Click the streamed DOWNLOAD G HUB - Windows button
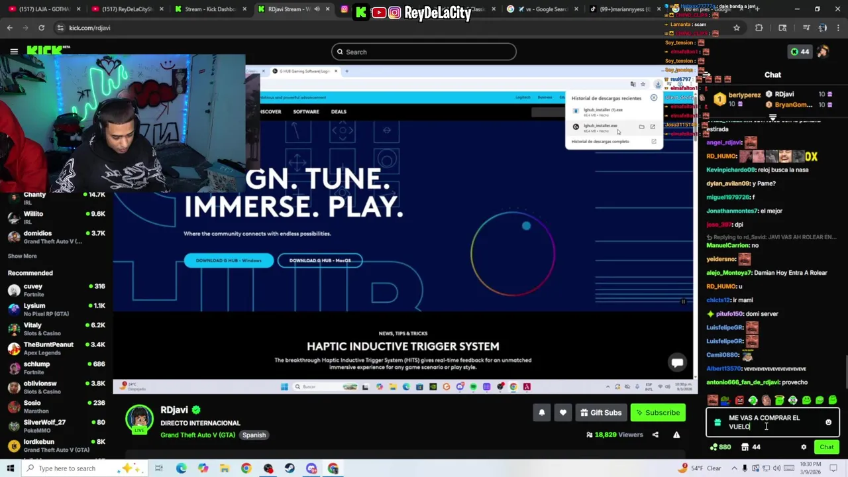 click(x=229, y=260)
